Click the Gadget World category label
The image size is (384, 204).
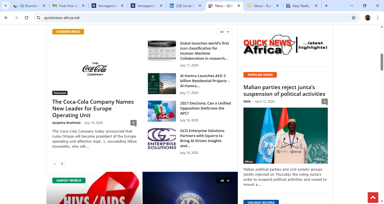click(x=69, y=180)
